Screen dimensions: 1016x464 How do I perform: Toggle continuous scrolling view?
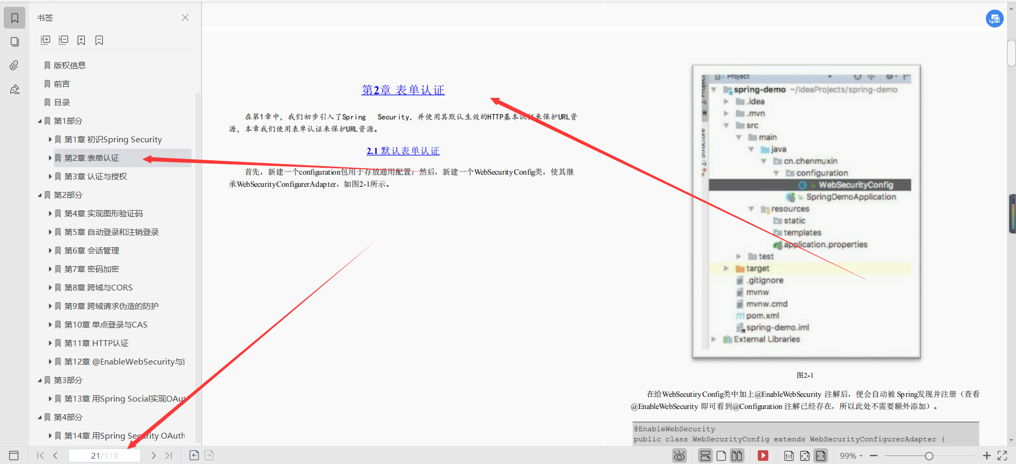pyautogui.click(x=705, y=456)
